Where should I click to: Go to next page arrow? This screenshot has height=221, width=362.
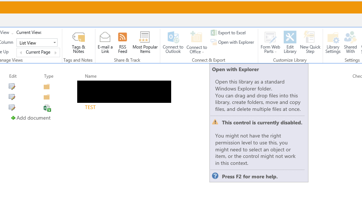point(56,53)
